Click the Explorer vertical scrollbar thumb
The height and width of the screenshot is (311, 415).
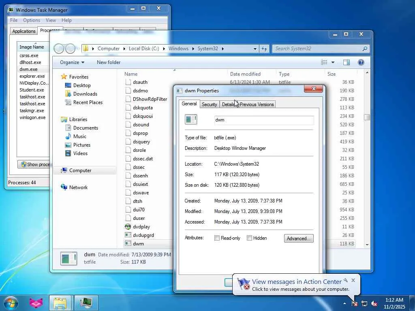pyautogui.click(x=367, y=117)
